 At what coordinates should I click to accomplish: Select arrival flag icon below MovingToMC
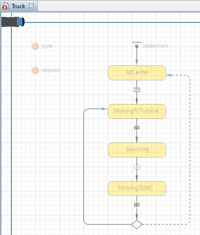(137, 205)
